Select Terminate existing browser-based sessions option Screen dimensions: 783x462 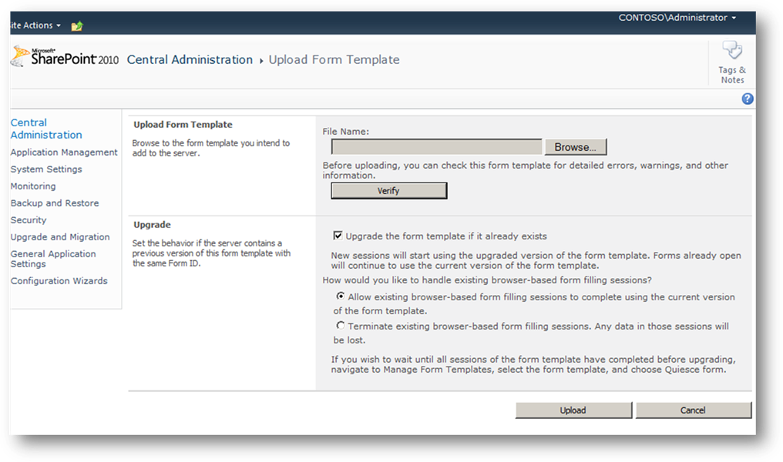click(x=341, y=326)
